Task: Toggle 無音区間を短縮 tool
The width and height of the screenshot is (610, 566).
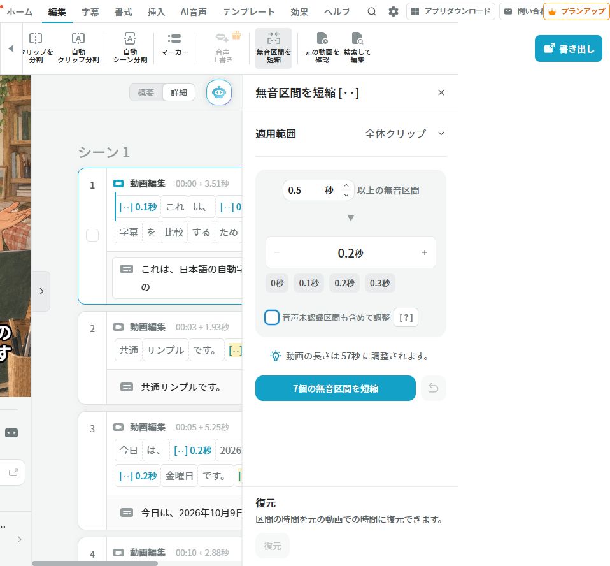Action: pyautogui.click(x=274, y=48)
